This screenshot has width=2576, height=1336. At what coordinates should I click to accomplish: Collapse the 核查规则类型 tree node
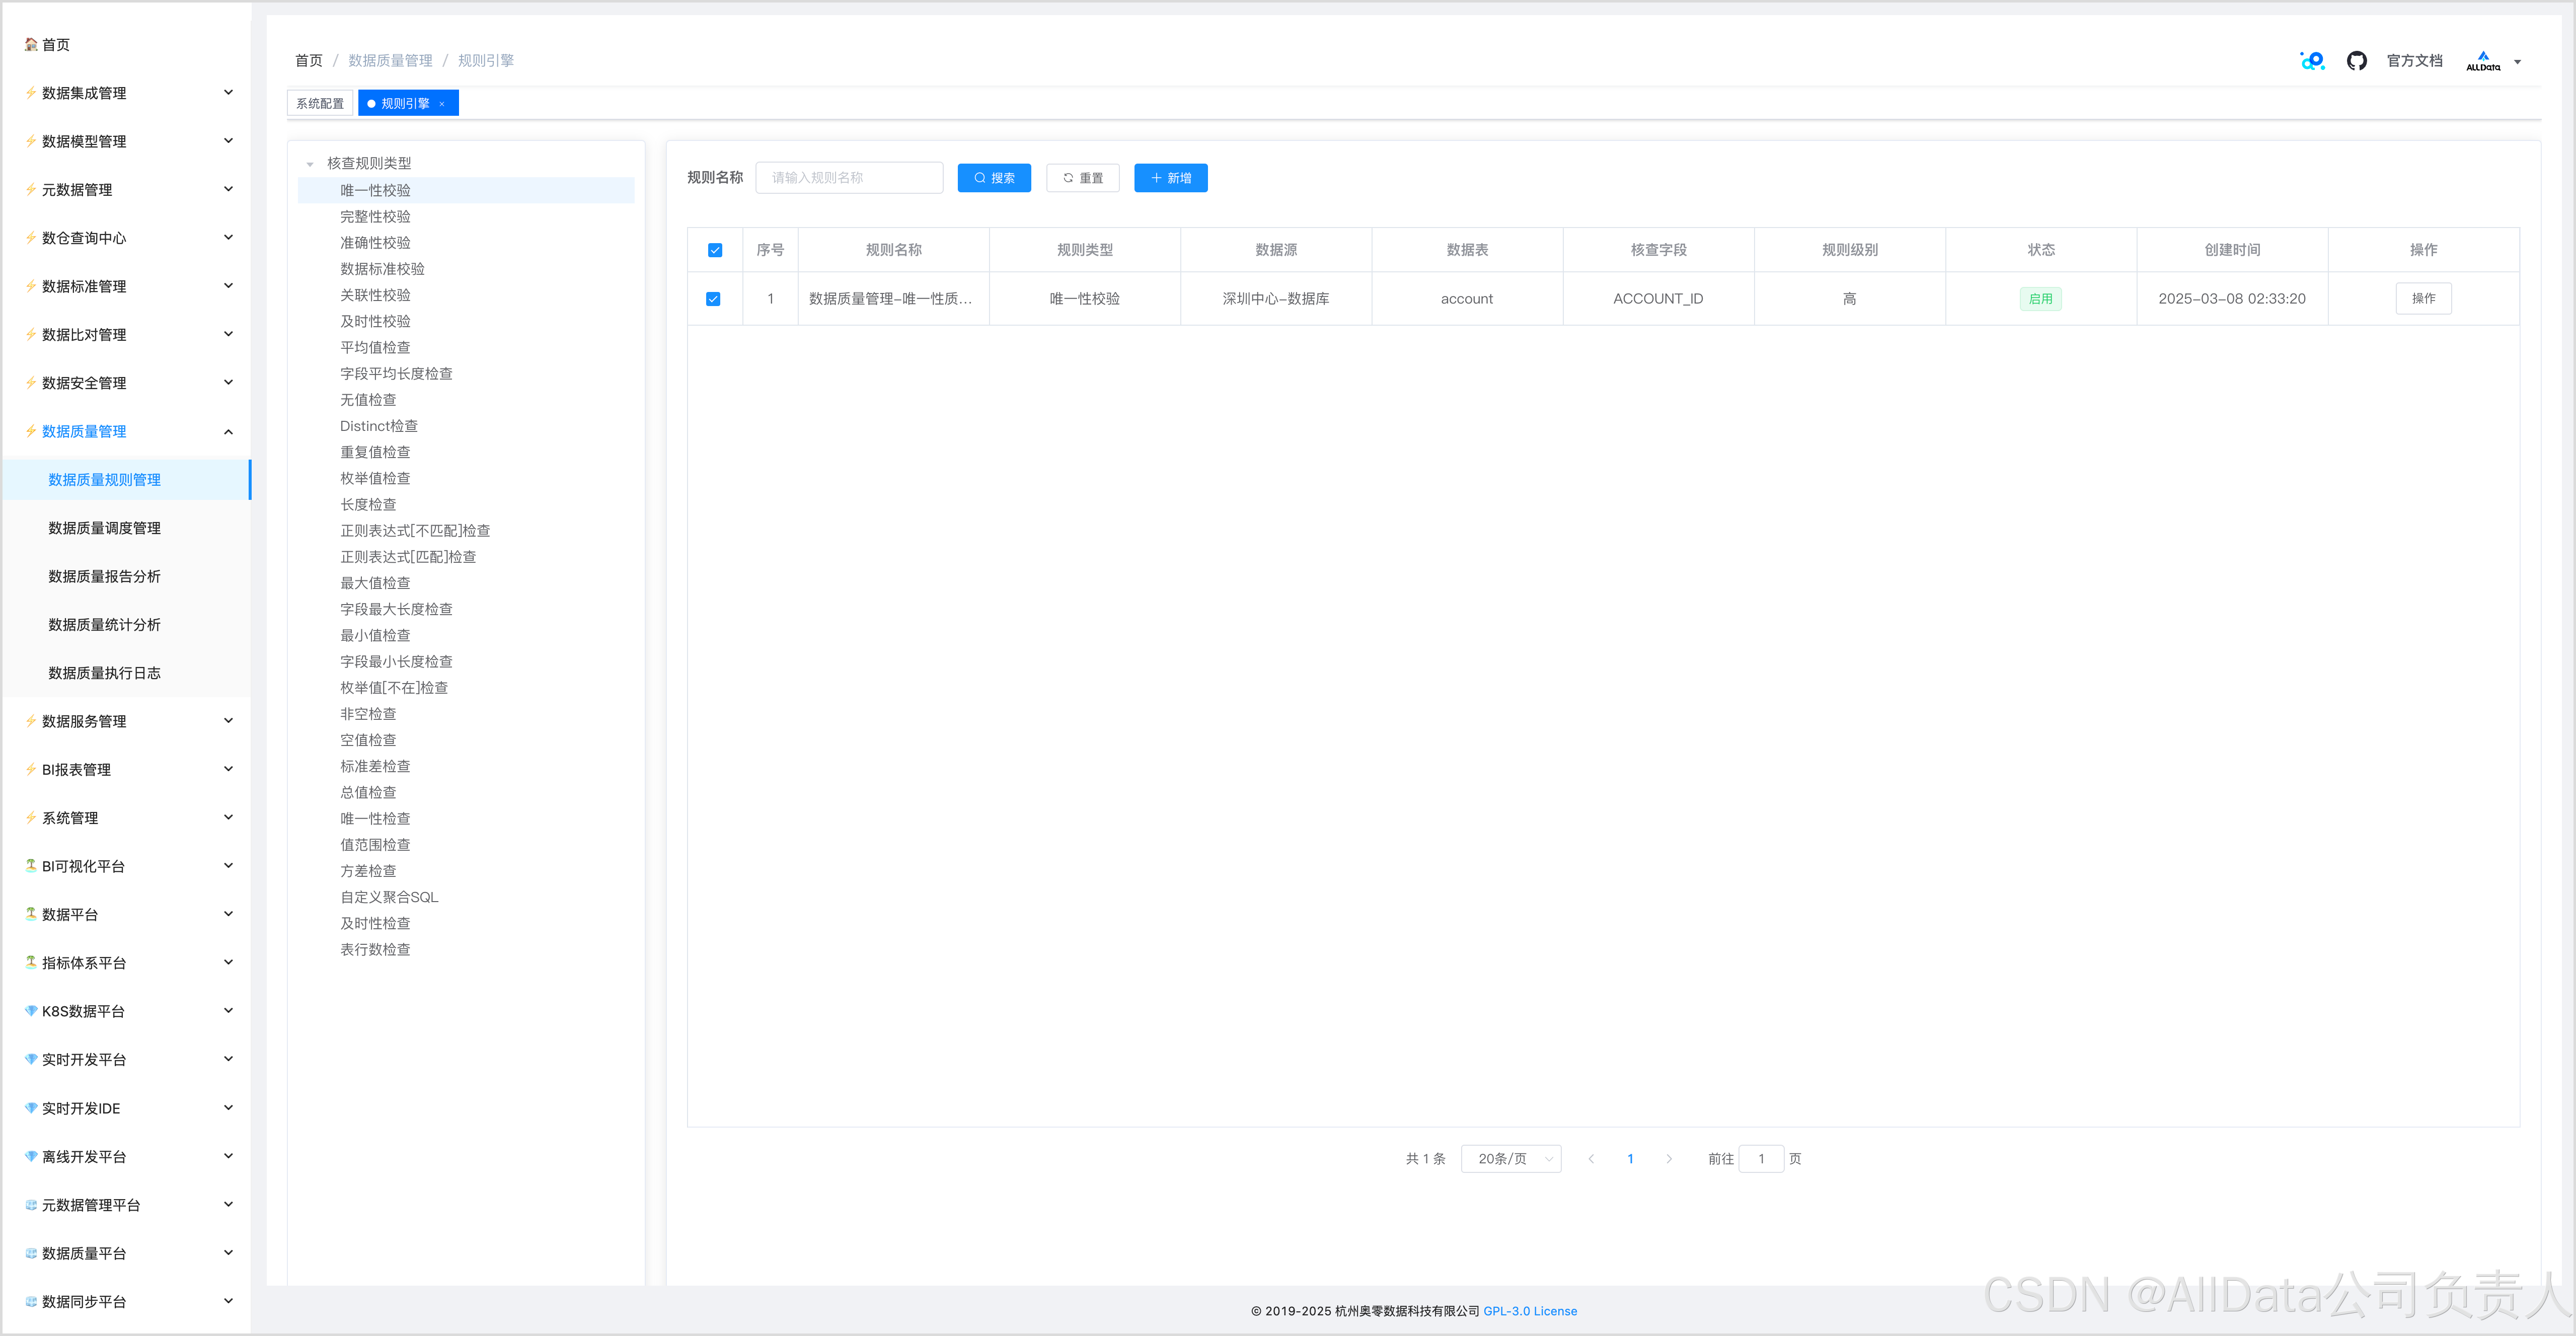[310, 164]
